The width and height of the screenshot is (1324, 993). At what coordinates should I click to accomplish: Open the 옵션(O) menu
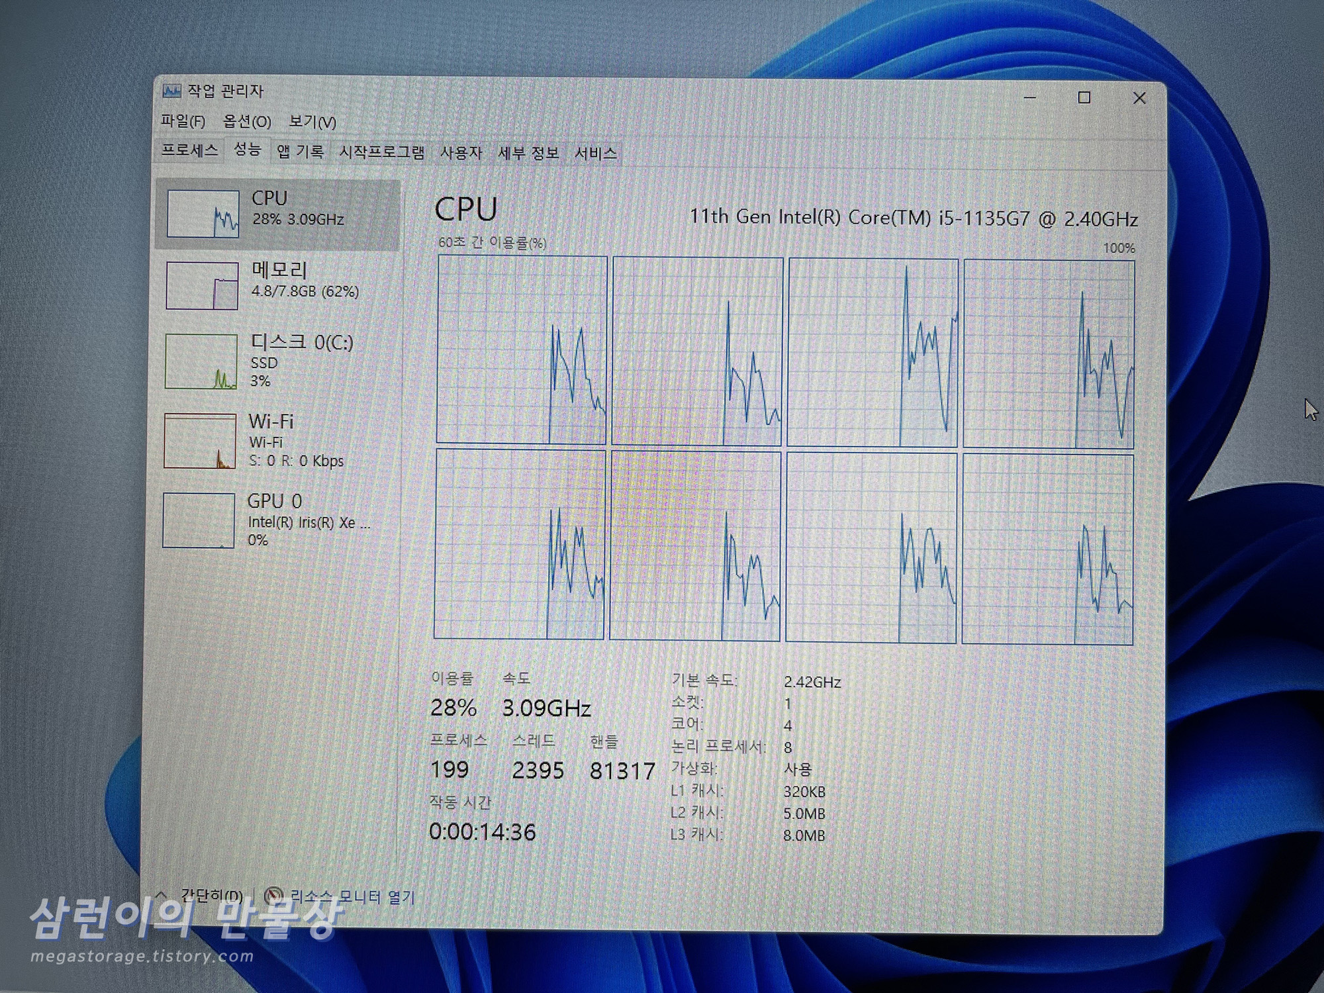247,121
